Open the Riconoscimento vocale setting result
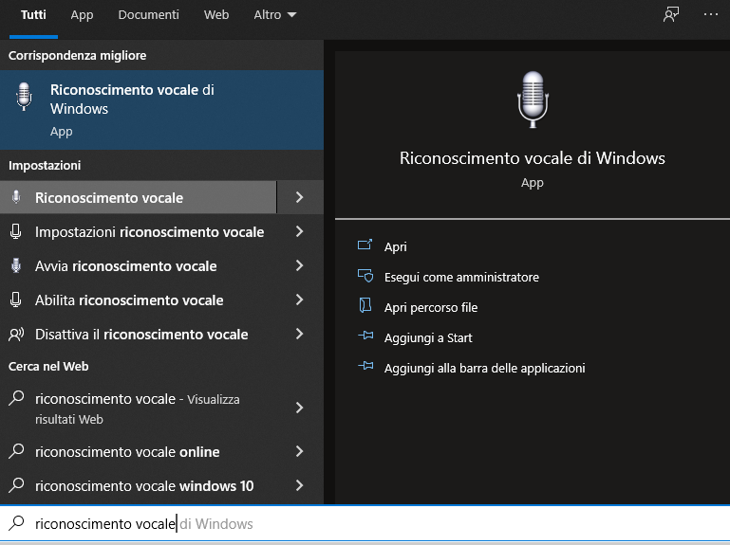730x545 pixels. [139, 197]
